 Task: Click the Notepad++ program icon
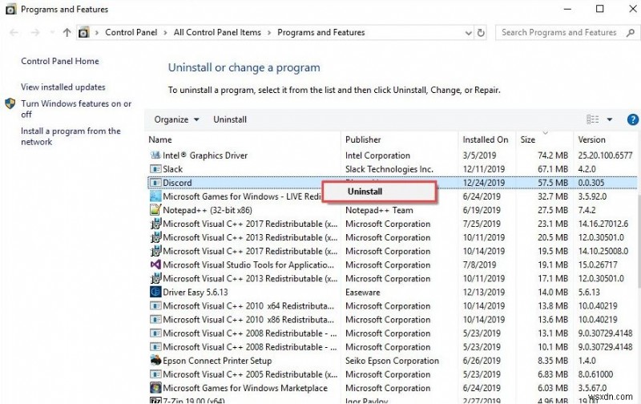click(x=155, y=210)
